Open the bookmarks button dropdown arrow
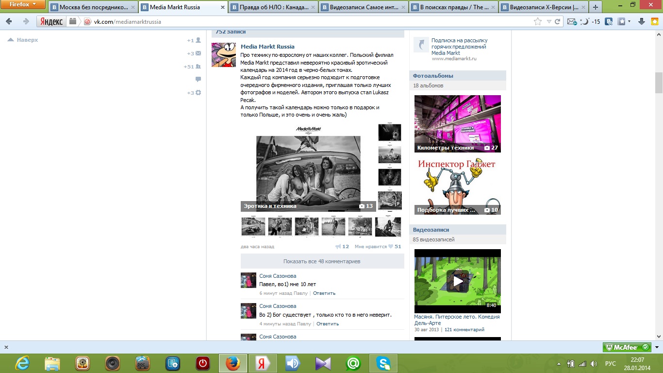The height and width of the screenshot is (373, 663). click(630, 21)
